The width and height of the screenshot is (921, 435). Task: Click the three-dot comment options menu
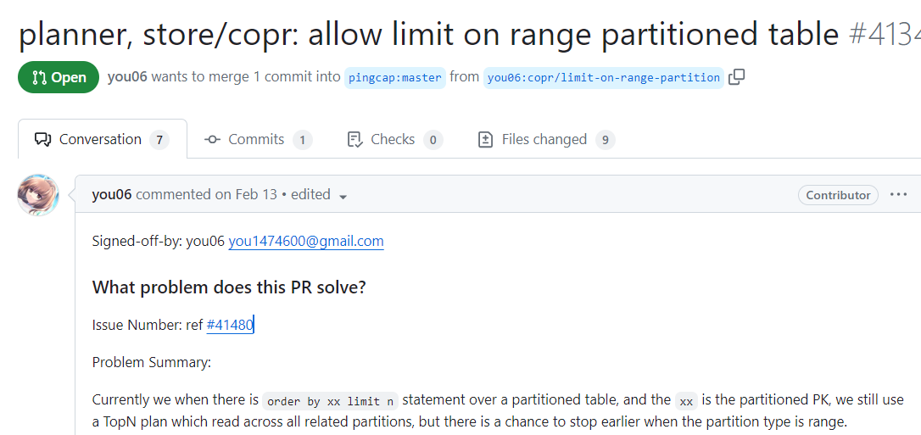click(x=899, y=194)
